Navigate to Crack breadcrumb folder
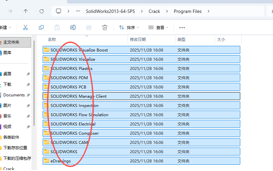 pos(154,11)
